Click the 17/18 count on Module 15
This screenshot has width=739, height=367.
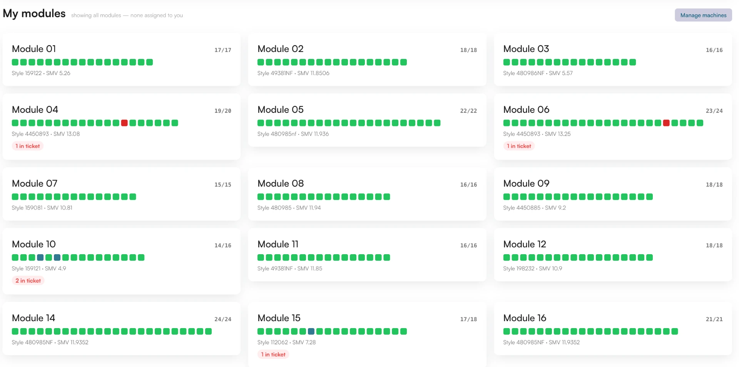[468, 319]
